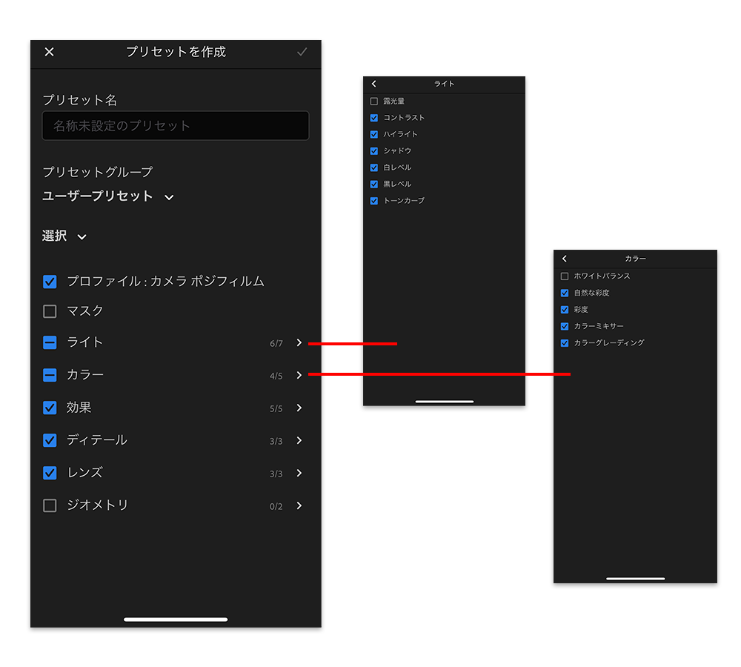
Task: Uncheck シャドウ in ライト panel
Action: tap(373, 150)
